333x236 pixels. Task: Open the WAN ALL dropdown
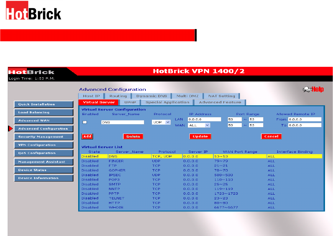[199, 125]
